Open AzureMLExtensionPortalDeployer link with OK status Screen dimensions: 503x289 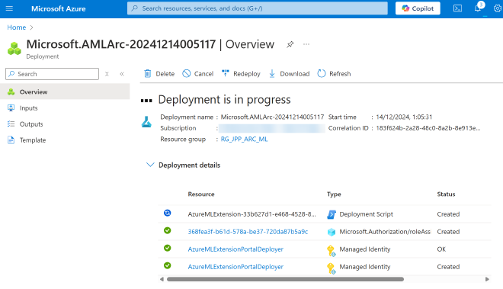coord(235,249)
